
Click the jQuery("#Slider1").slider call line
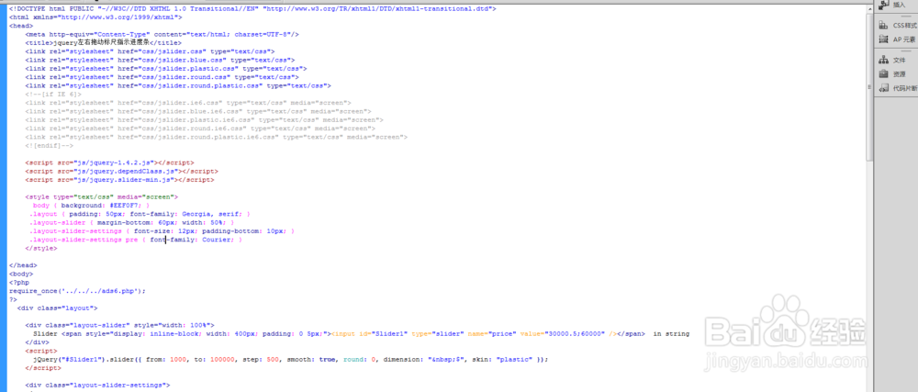pos(290,359)
